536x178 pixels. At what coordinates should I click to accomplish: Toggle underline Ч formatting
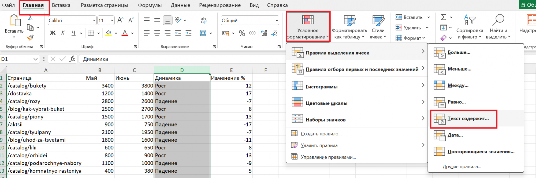point(73,33)
